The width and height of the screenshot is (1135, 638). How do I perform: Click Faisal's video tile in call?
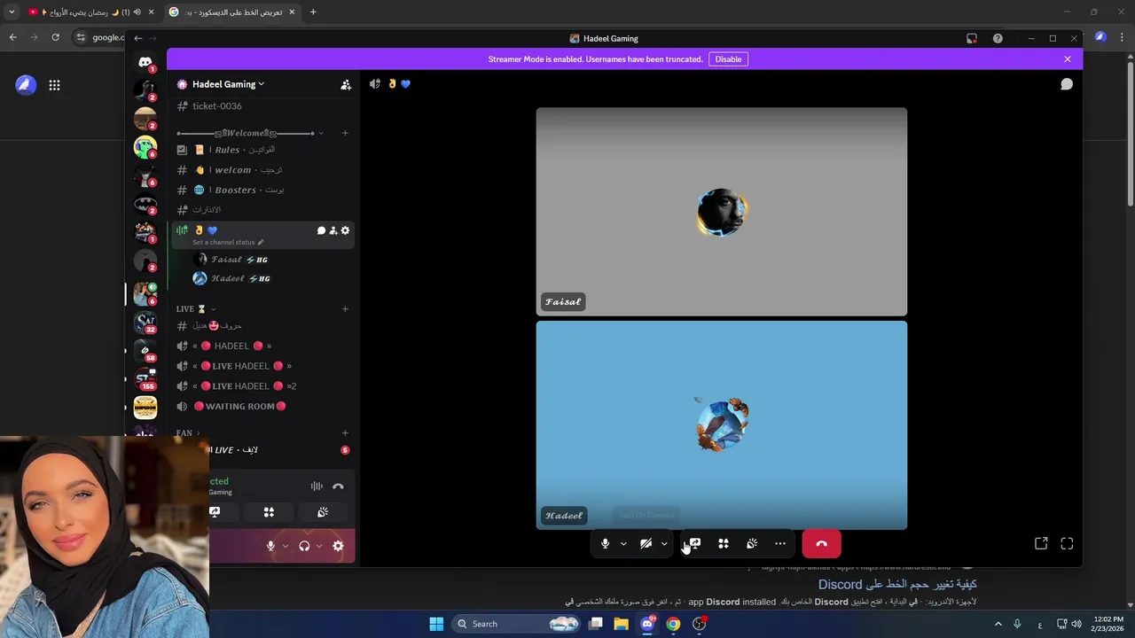pos(722,212)
